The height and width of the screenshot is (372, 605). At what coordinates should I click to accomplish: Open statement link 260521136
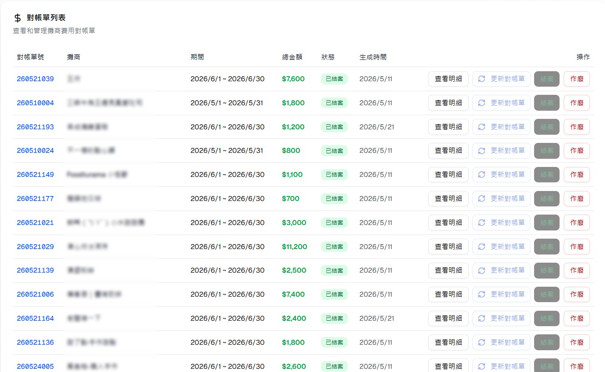pos(35,343)
